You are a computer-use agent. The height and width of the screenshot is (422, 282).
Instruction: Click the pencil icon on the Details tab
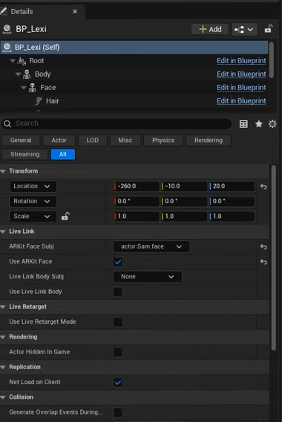[4, 11]
